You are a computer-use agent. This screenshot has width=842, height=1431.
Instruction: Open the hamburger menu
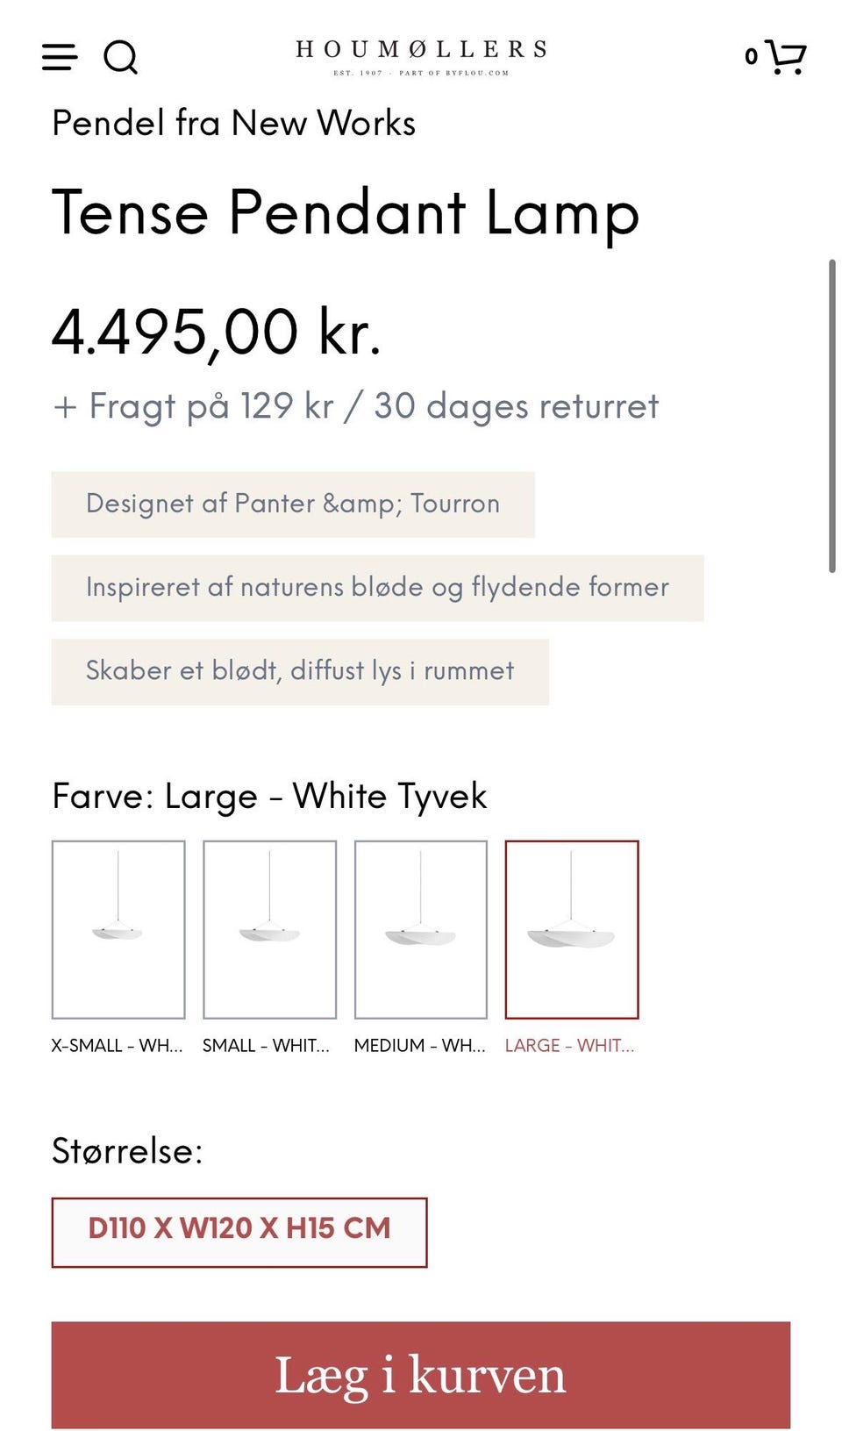60,58
